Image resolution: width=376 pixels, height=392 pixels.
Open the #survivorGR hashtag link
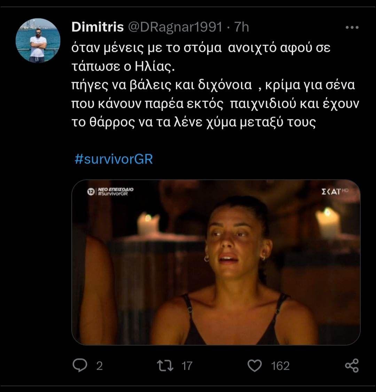[114, 159]
